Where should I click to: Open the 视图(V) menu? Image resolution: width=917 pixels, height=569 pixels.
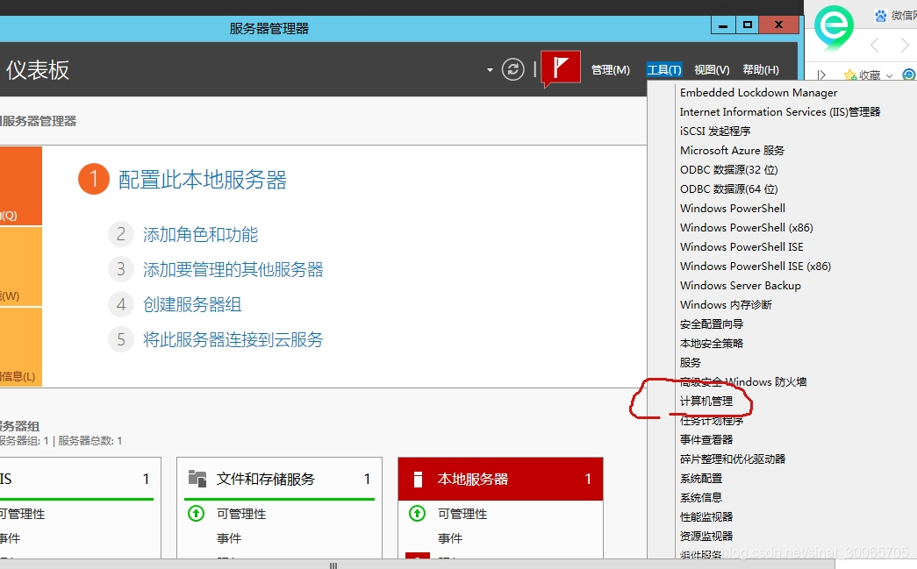pos(712,70)
